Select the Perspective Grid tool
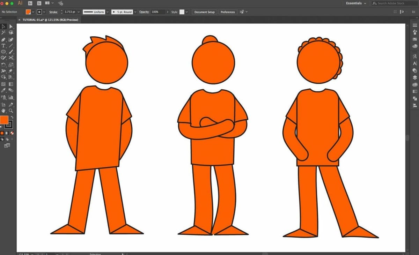 tap(11, 77)
